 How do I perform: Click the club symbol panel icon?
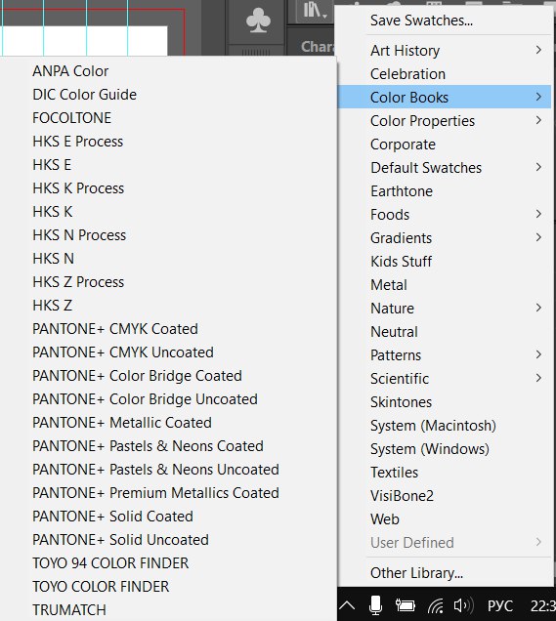[x=258, y=21]
